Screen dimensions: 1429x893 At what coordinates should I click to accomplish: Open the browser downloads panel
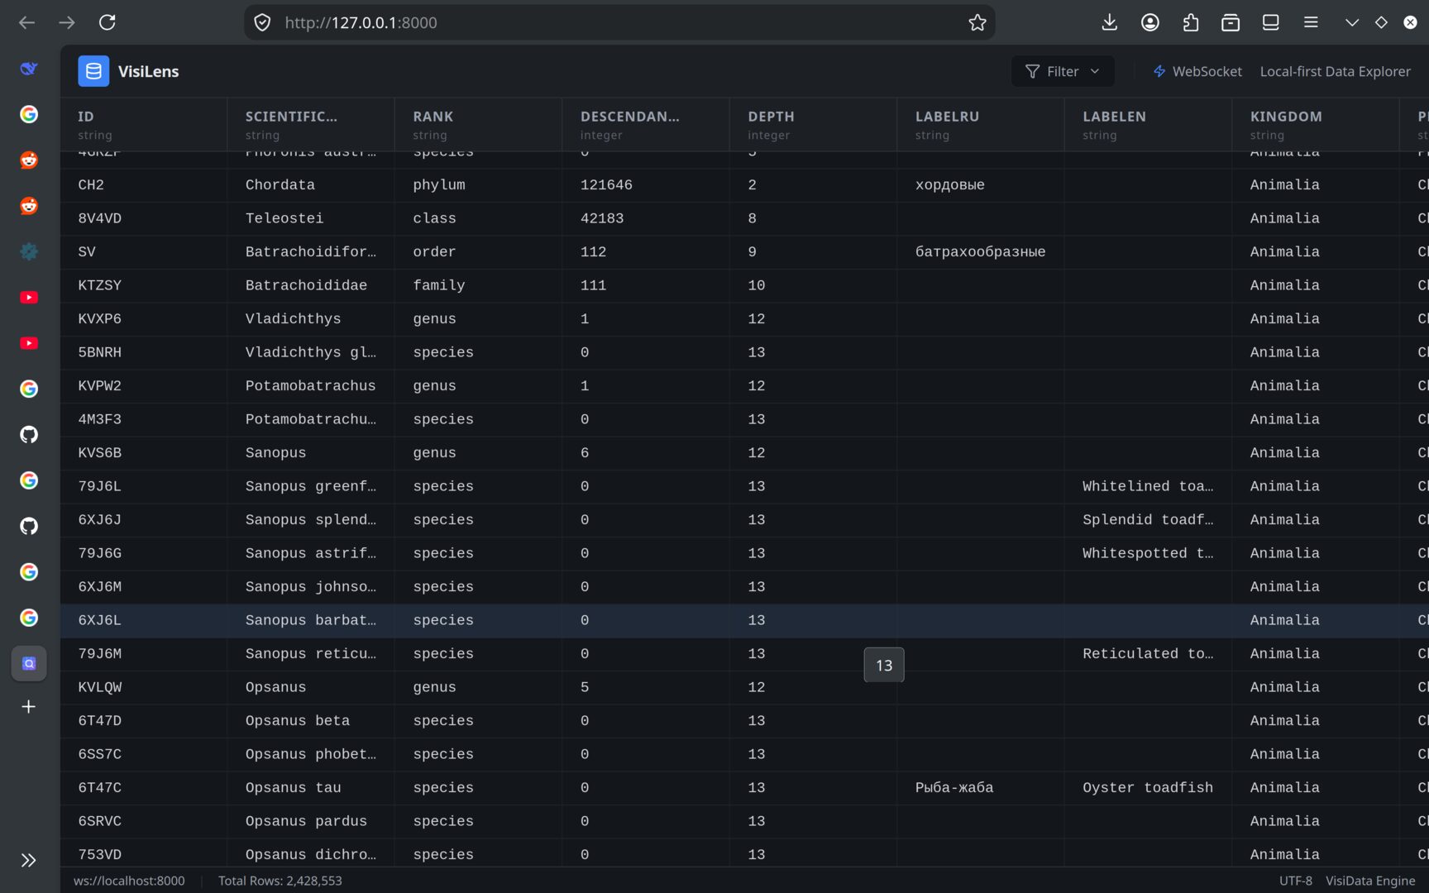click(x=1110, y=22)
